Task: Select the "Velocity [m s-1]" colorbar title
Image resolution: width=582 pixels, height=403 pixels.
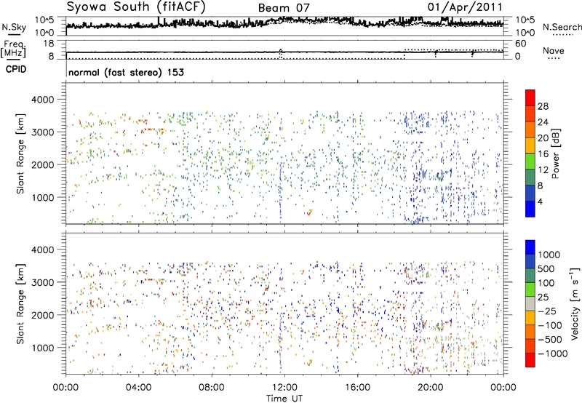Action: 575,303
